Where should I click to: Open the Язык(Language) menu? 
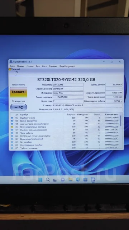point(67,66)
